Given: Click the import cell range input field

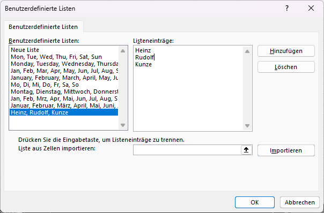Looking at the screenshot, I should (x=187, y=150).
